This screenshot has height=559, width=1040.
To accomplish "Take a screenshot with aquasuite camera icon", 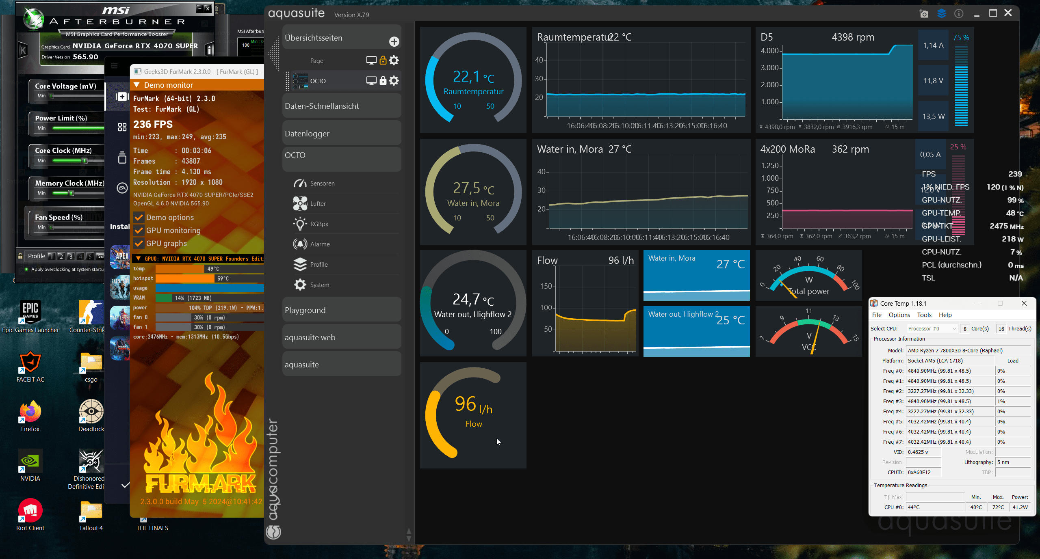I will [x=924, y=14].
